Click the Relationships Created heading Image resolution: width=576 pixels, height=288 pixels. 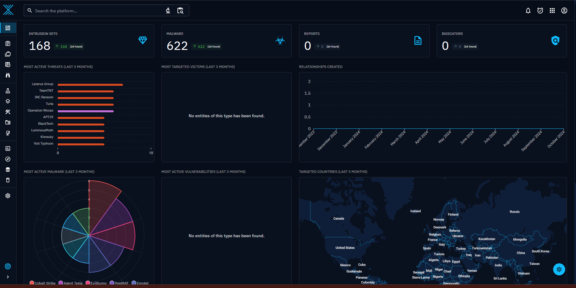321,67
